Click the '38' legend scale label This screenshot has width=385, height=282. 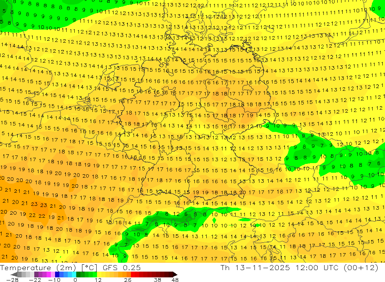tap(157, 280)
